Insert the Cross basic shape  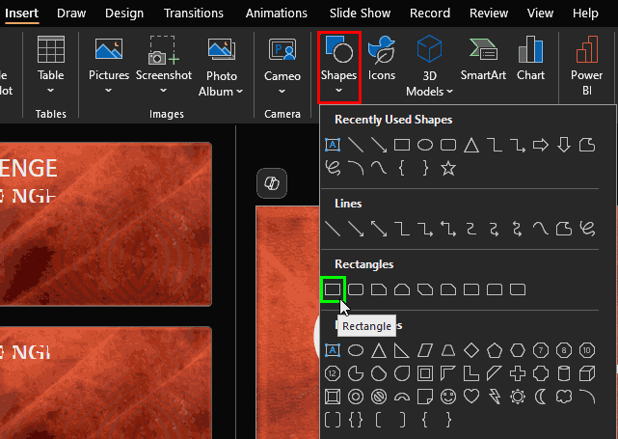tap(518, 373)
